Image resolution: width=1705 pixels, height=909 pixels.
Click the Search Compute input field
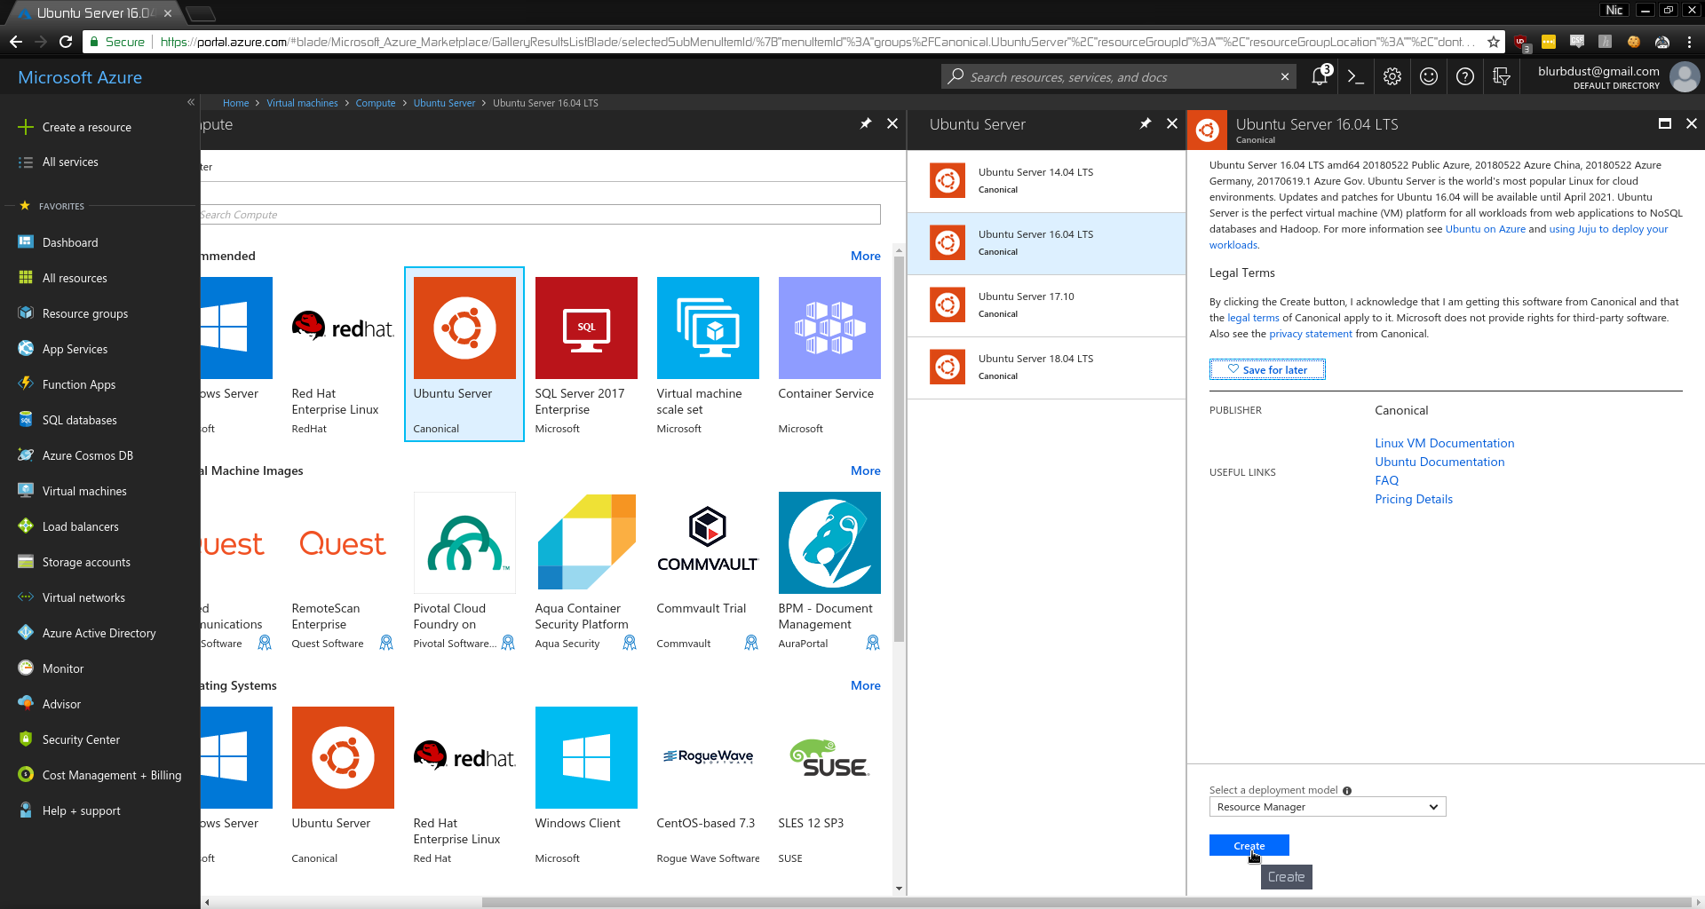coord(540,215)
